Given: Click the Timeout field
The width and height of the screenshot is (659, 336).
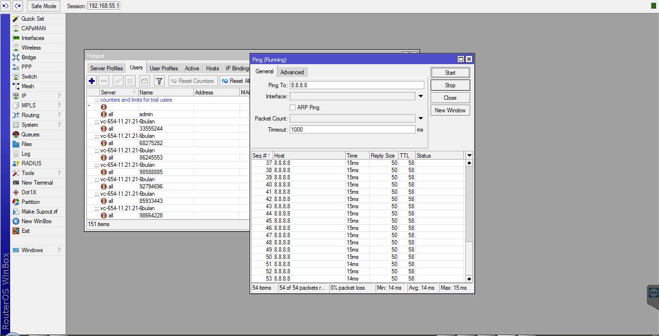Looking at the screenshot, I should tap(352, 130).
